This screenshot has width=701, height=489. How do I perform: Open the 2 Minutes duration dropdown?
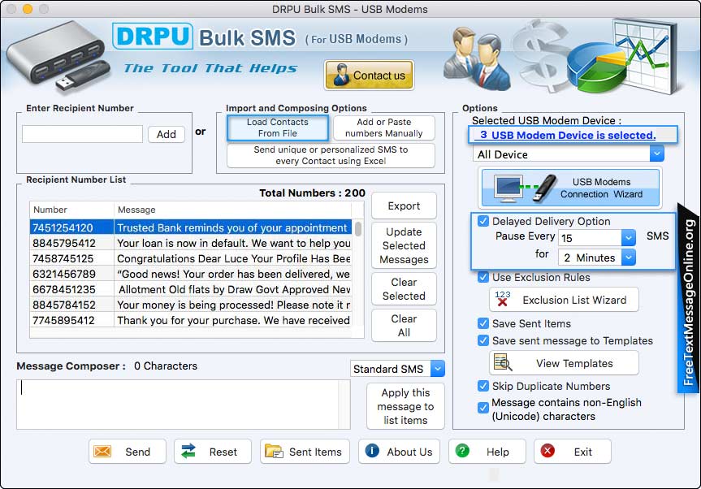(628, 257)
